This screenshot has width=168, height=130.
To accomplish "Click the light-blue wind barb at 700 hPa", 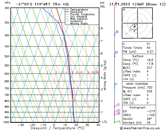I will pos(116,86).
